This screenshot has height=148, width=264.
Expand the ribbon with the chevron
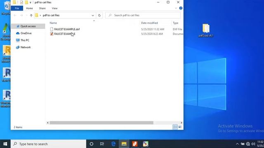pyautogui.click(x=176, y=8)
